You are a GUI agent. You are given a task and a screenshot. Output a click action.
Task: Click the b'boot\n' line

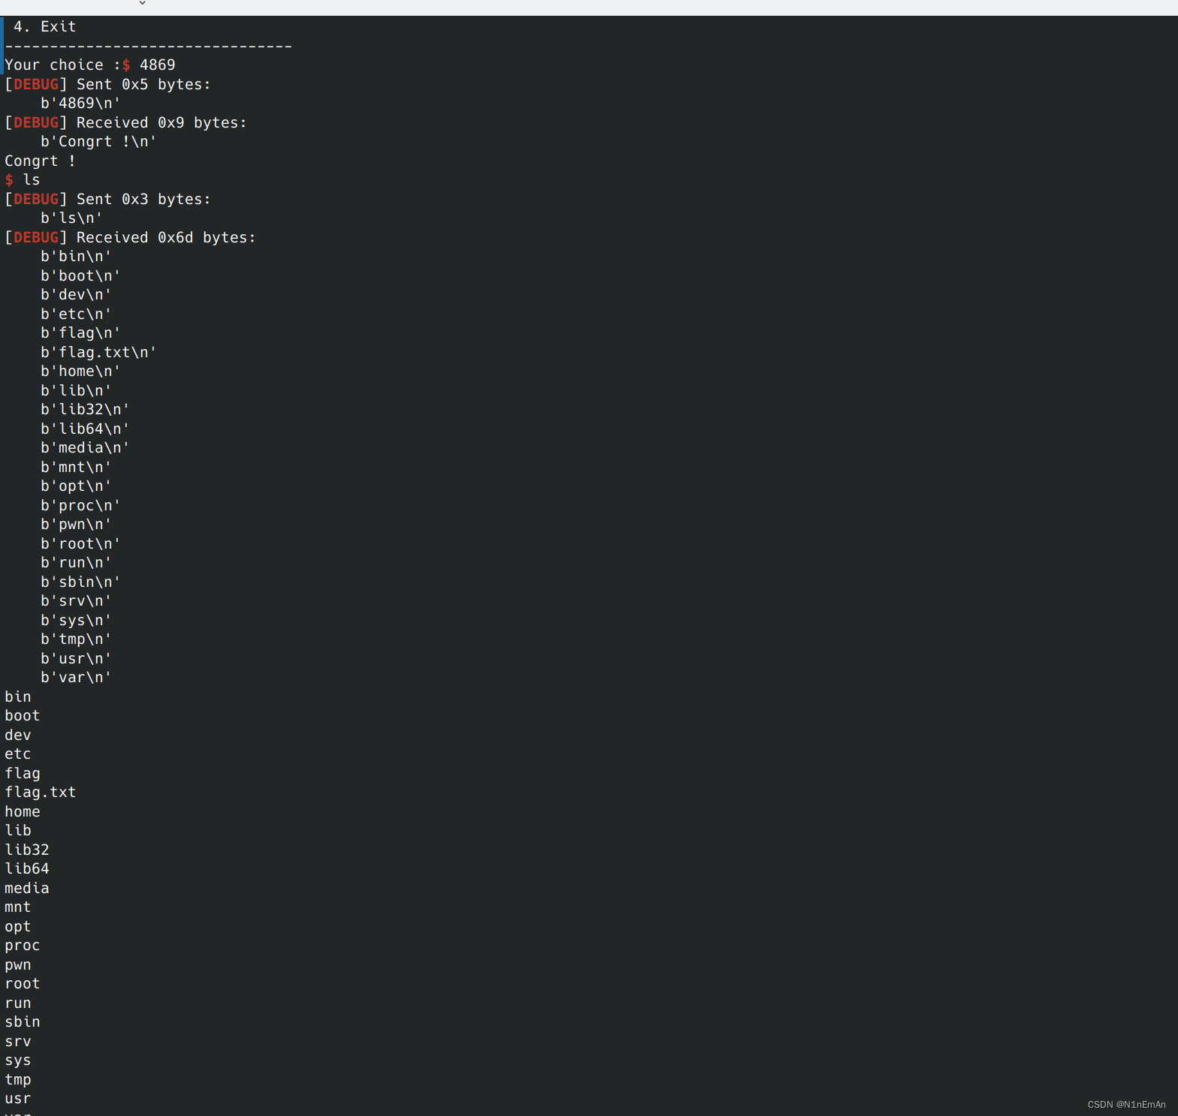[x=80, y=275]
